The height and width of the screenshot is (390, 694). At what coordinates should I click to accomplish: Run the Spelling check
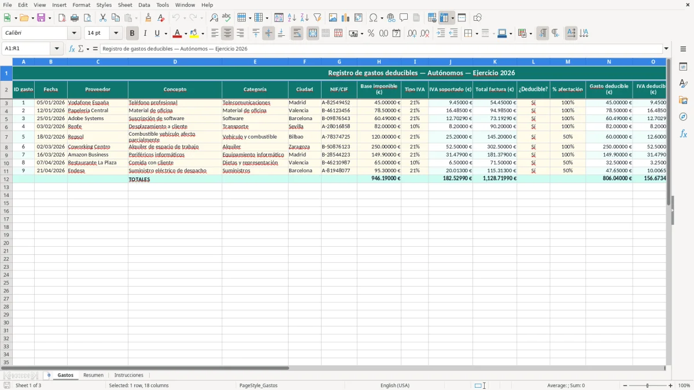tap(227, 18)
